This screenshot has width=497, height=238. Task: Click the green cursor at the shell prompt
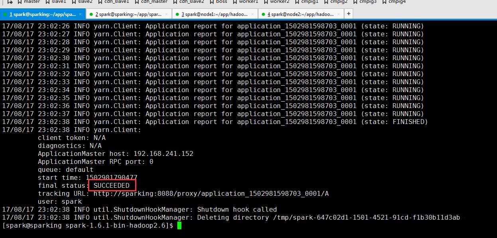click(179, 226)
